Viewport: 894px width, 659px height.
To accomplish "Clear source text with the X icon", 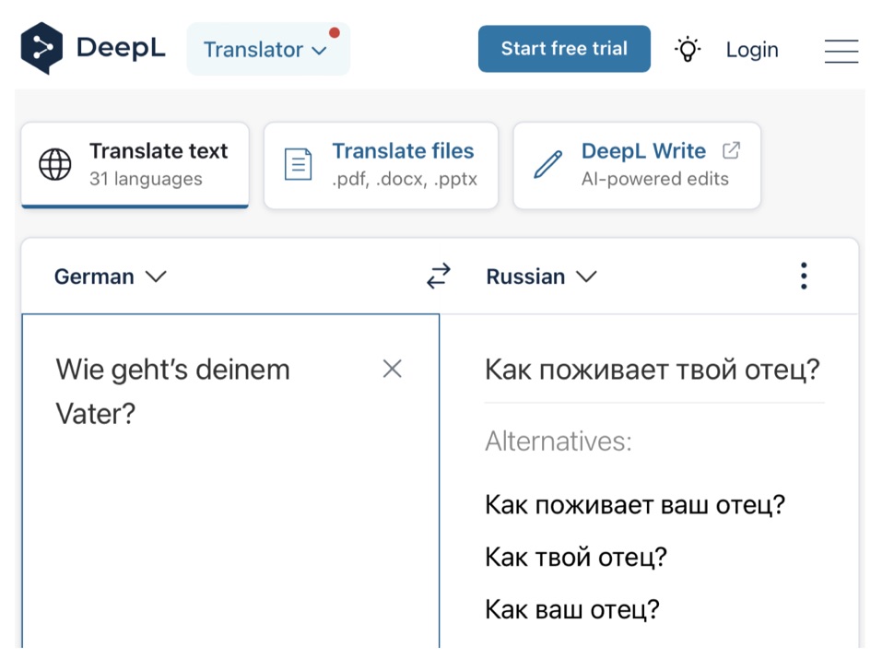I will coord(393,369).
